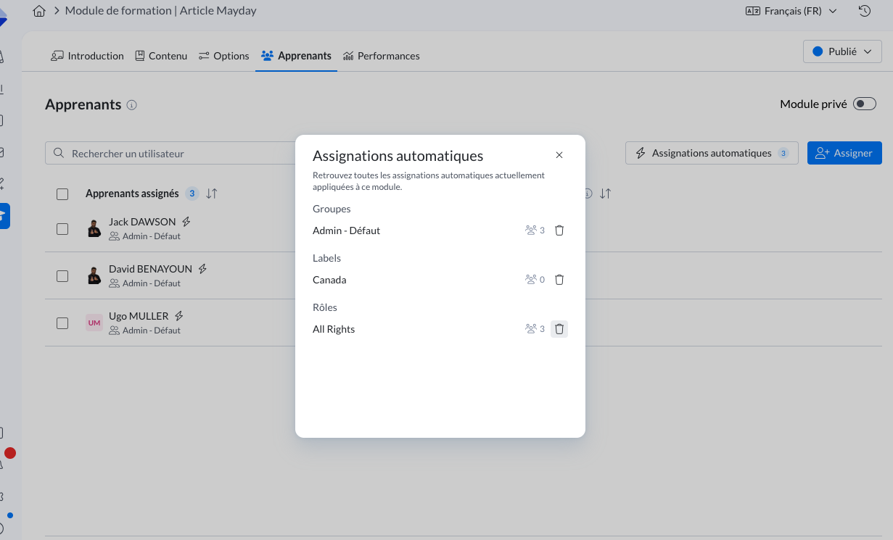Click the home icon in breadcrumb
Image resolution: width=893 pixels, height=540 pixels.
(40, 11)
